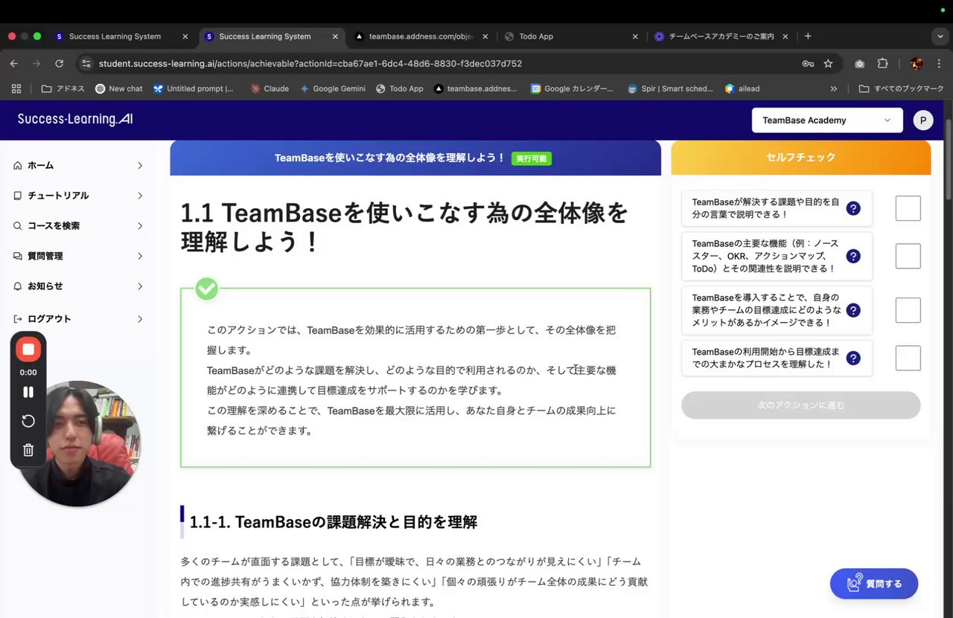Show the tab search dropdown arrow
Image resolution: width=953 pixels, height=618 pixels.
click(x=940, y=36)
